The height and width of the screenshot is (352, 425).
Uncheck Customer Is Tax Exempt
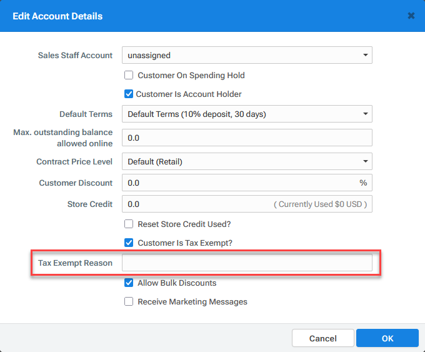pos(129,243)
